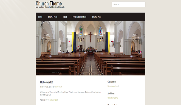The width and height of the screenshot is (181, 105).
Task: Click the crucifix in the header photo
Action: pyautogui.click(x=90, y=37)
